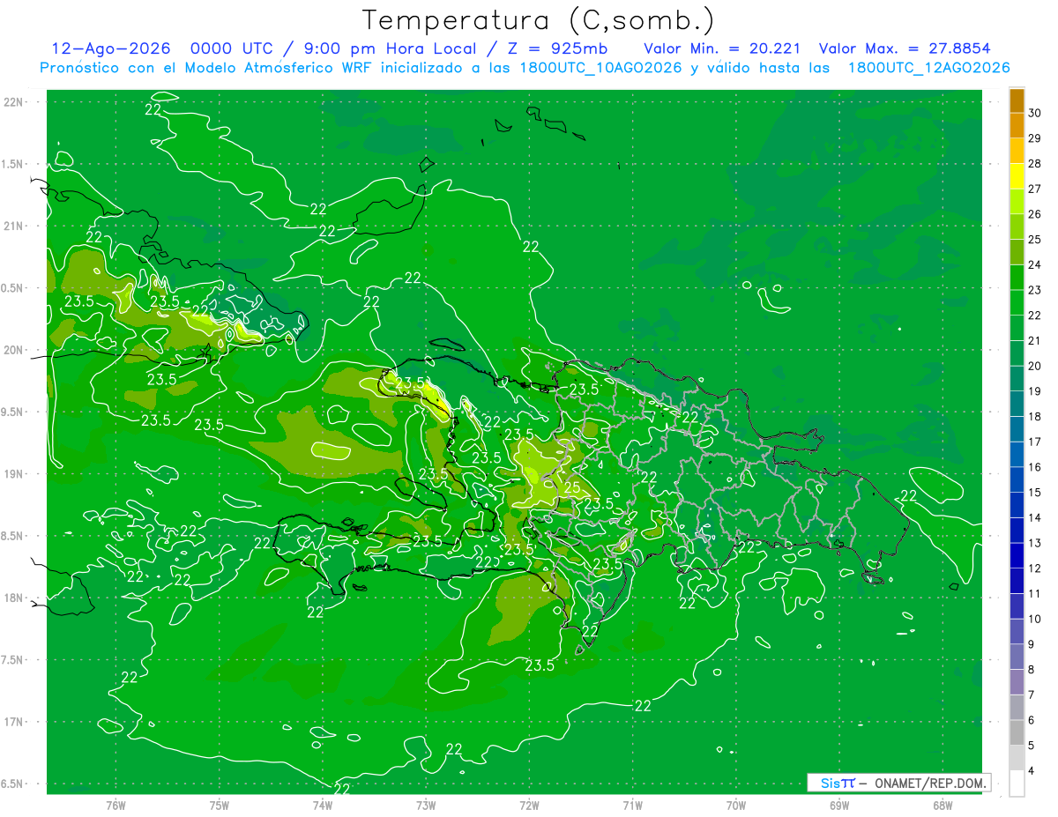Click 'Valor Min. = 20.221' text

722,48
